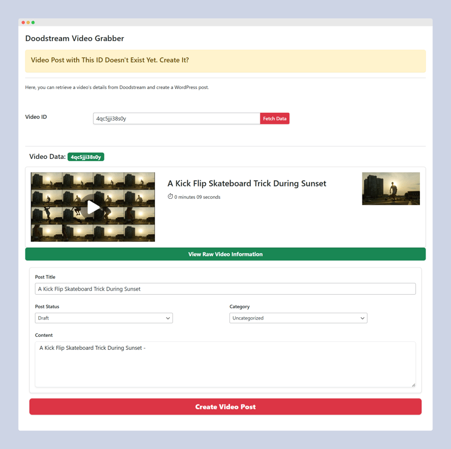This screenshot has width=451, height=449.
Task: Click the video title heading text
Action: [x=247, y=184]
